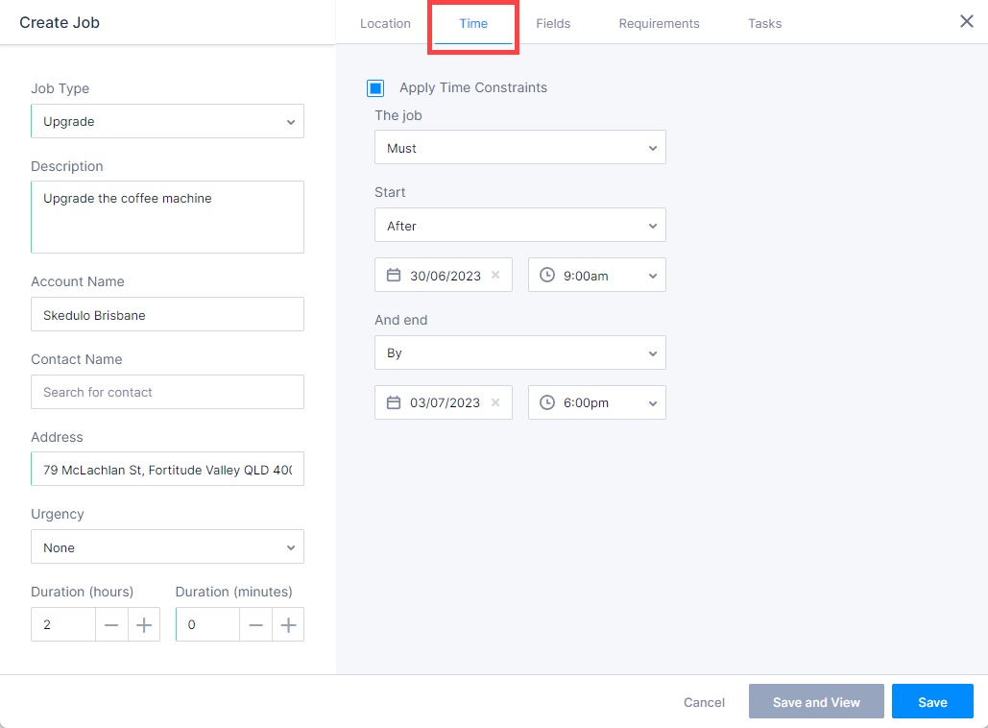Screen dimensions: 988x728
Task: Expand the dropdown showing Must
Action: [519, 147]
